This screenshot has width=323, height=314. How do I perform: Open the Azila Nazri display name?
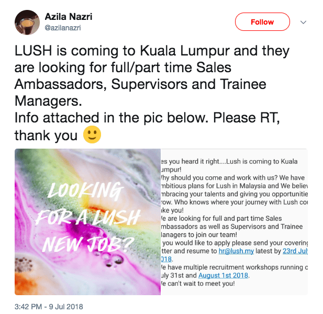(x=69, y=17)
